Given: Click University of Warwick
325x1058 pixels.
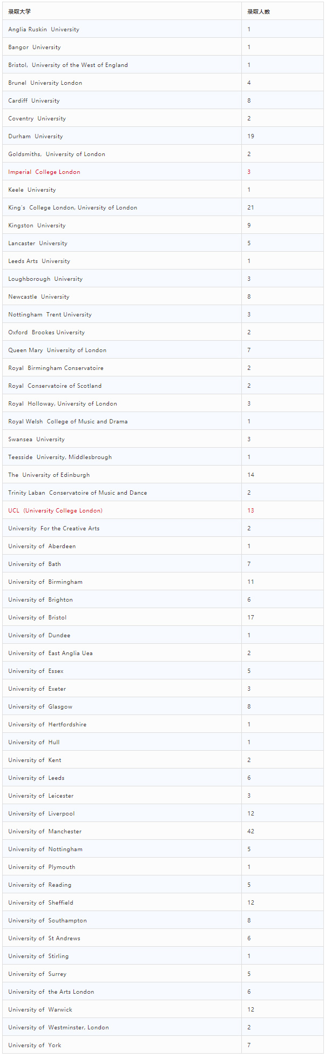Looking at the screenshot, I should [40, 1009].
